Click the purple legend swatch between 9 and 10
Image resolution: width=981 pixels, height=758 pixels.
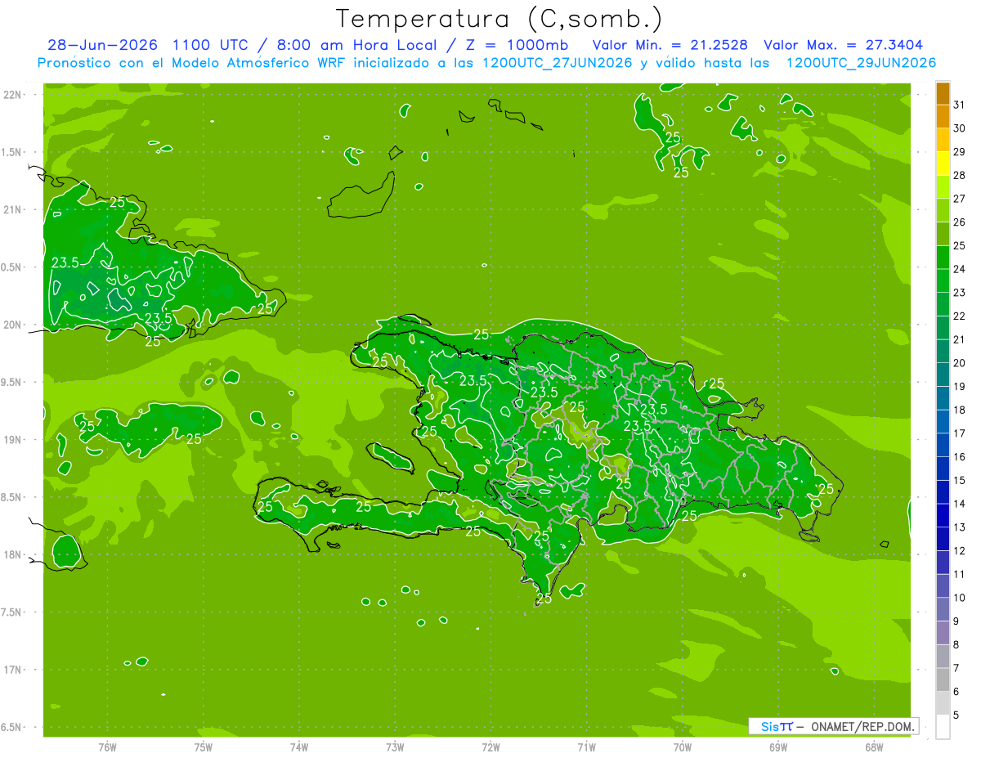point(943,609)
